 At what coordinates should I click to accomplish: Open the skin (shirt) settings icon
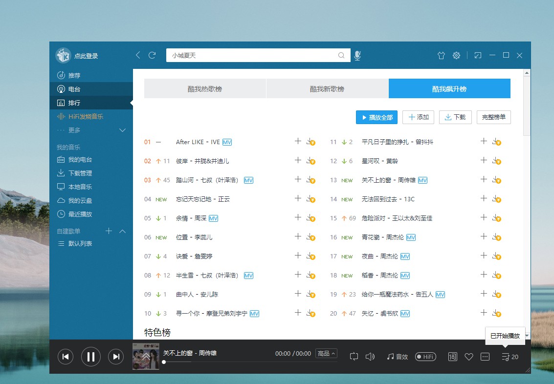pos(441,55)
